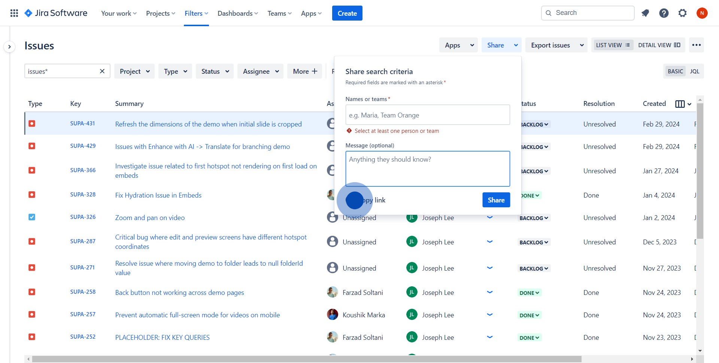Switch to Detail View
Viewport: 719px width, 363px height.
(x=659, y=45)
